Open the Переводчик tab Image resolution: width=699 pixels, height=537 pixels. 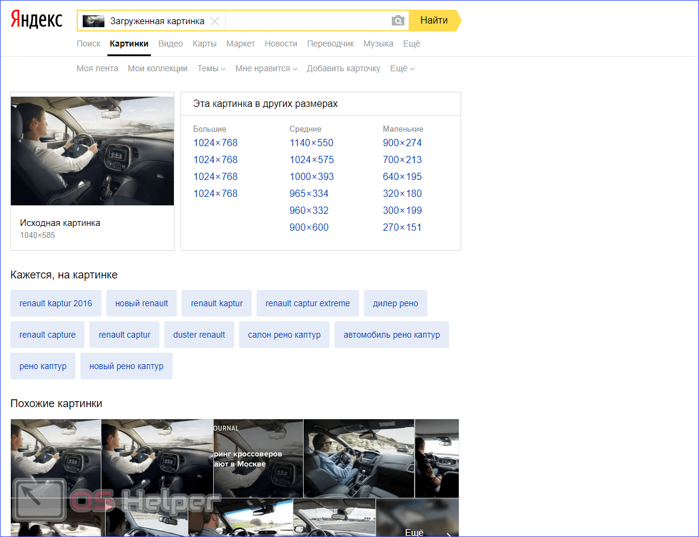[x=330, y=43]
